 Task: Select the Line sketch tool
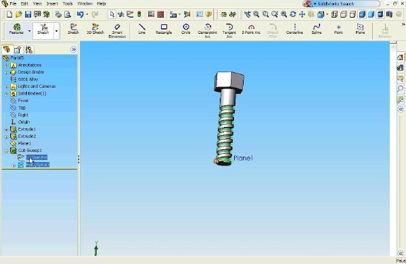[x=141, y=29]
